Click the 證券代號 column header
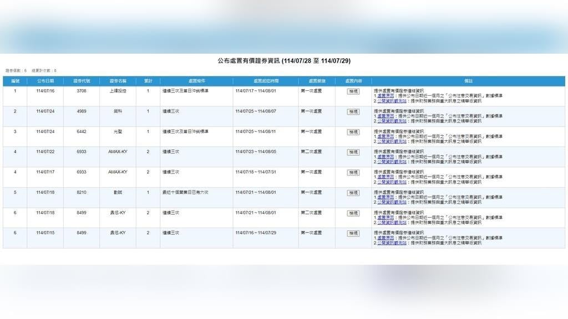This screenshot has width=568, height=319. coord(82,81)
